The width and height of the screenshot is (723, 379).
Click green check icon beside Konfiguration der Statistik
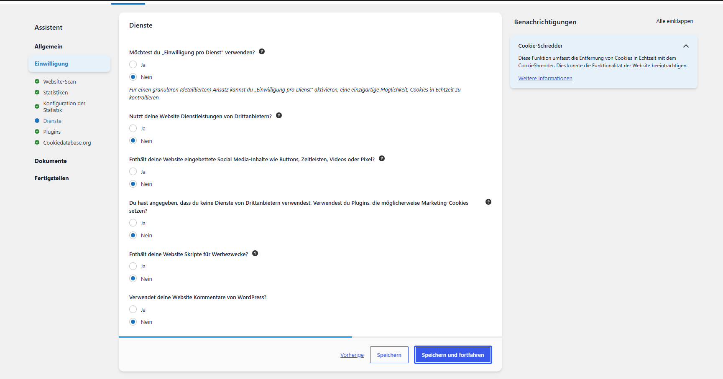tap(37, 107)
